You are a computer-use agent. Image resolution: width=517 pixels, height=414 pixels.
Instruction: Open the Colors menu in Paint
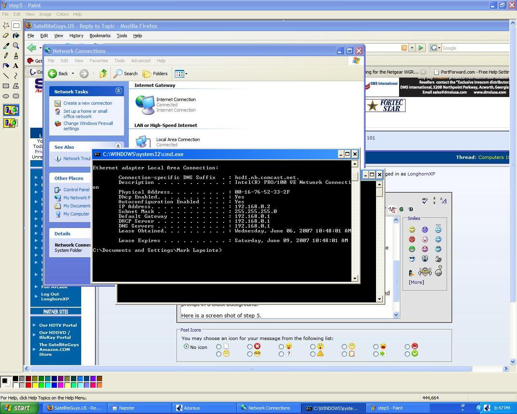click(62, 14)
